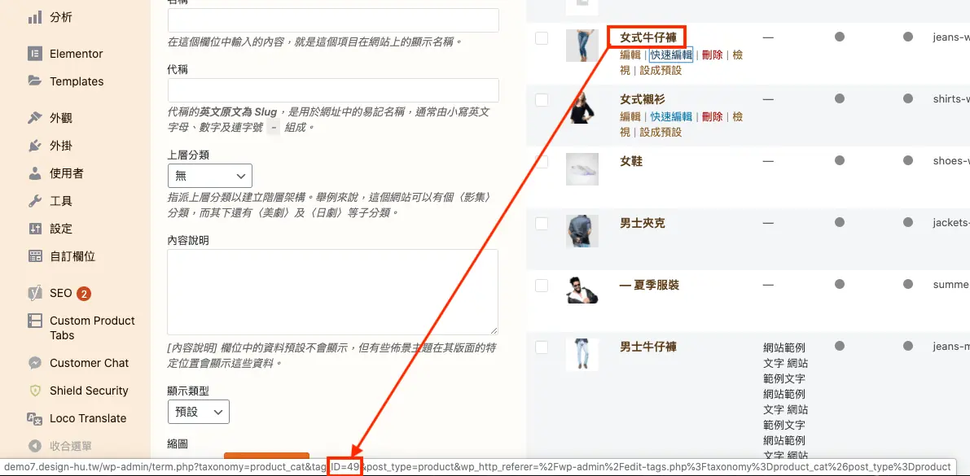
Task: Click the Templates folder icon
Action: click(x=35, y=81)
